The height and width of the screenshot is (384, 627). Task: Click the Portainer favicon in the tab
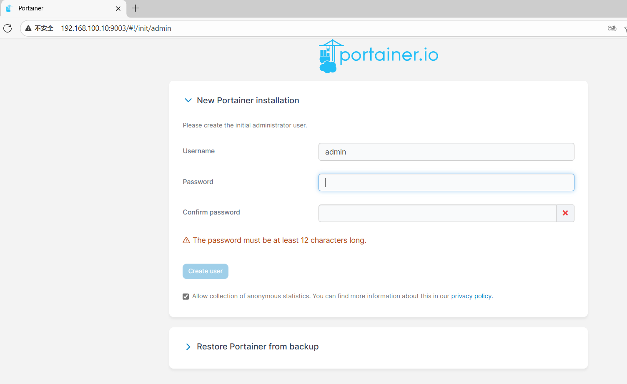9,8
